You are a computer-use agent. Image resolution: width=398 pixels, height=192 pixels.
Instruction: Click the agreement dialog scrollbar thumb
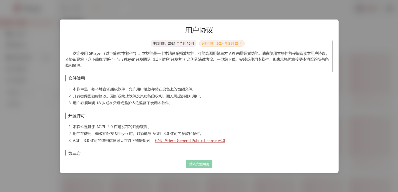click(332, 56)
